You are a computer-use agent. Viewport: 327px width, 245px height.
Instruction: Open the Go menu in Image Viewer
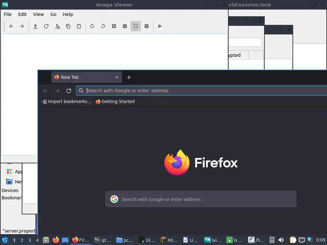click(53, 14)
